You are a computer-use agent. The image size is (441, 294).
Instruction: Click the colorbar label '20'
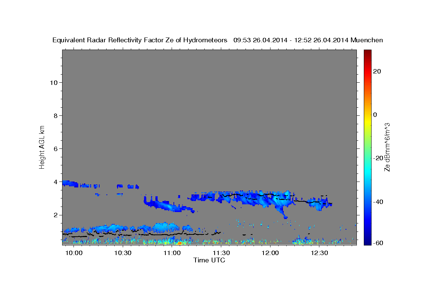pyautogui.click(x=377, y=71)
